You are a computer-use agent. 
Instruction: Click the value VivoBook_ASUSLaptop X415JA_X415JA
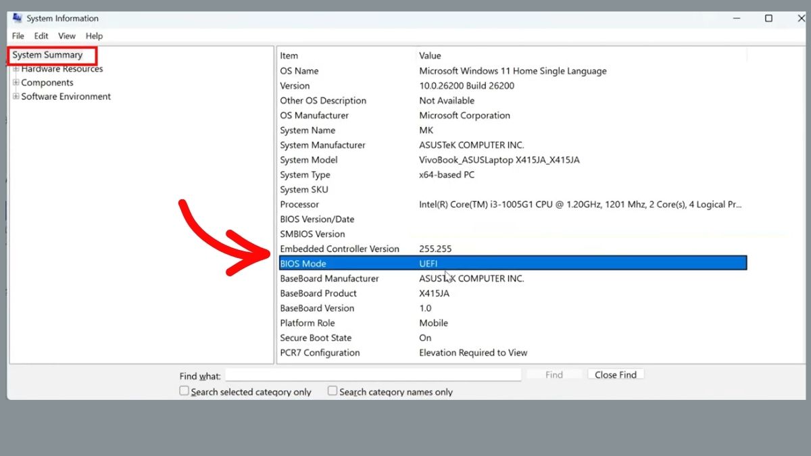(499, 160)
